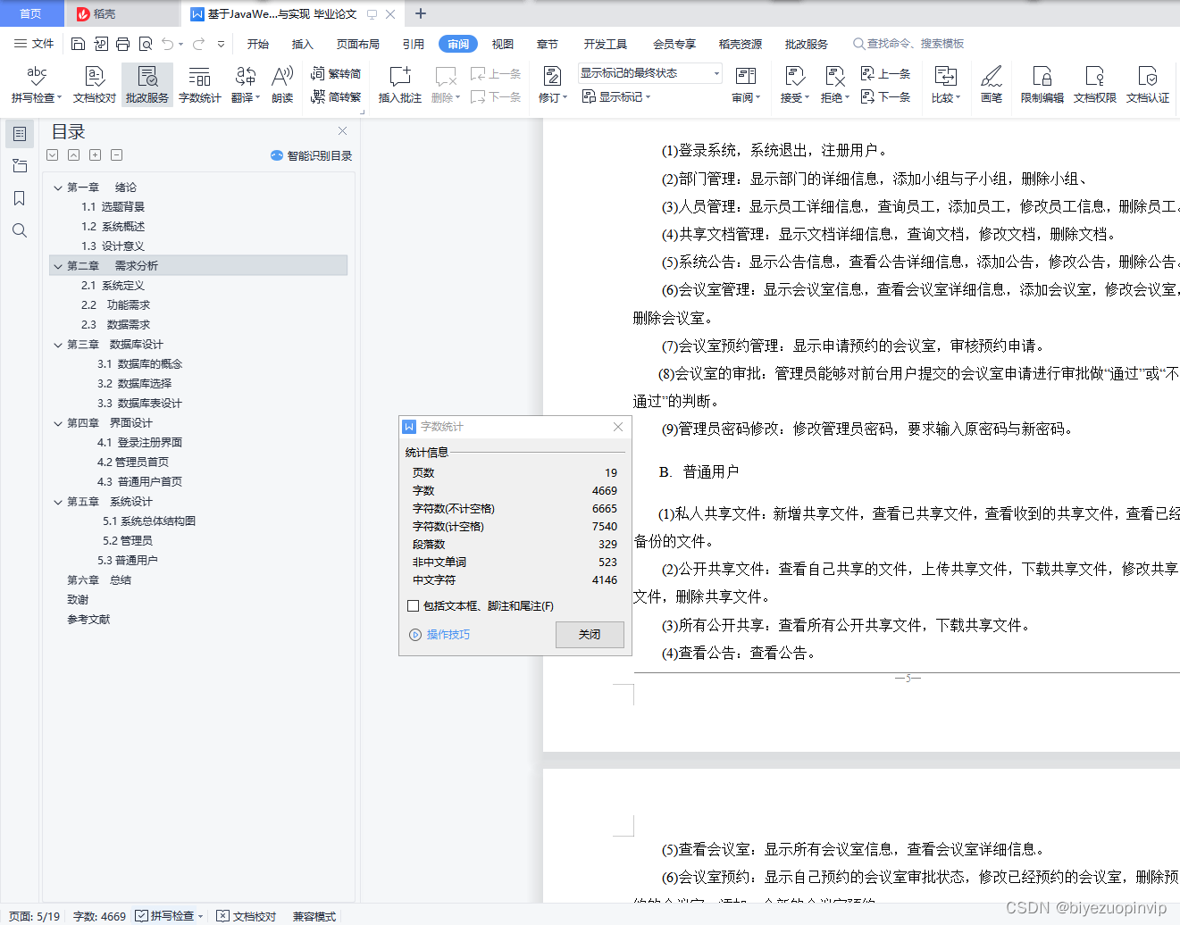This screenshot has height=925, width=1180.
Task: Click the expand-all plus icon under 目录
Action: pyautogui.click(x=95, y=154)
